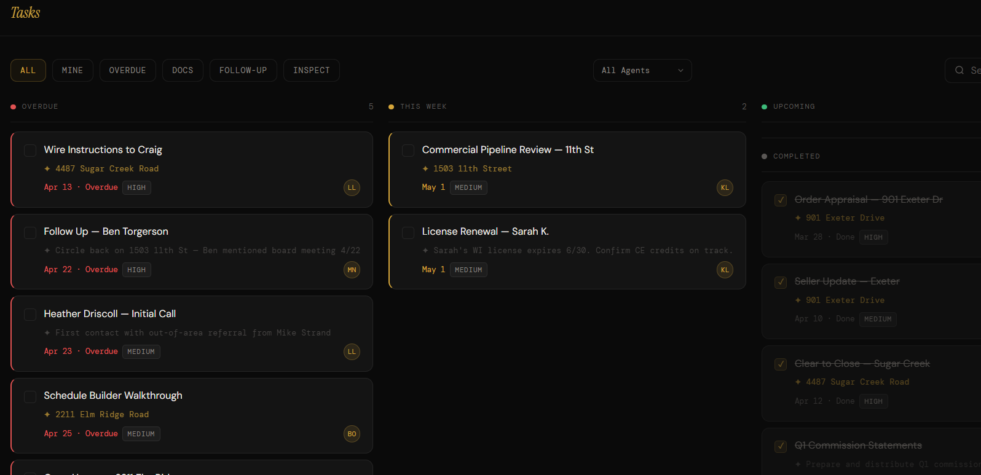Uncheck Seller Update — Exeter task
981x475 pixels.
coord(781,282)
